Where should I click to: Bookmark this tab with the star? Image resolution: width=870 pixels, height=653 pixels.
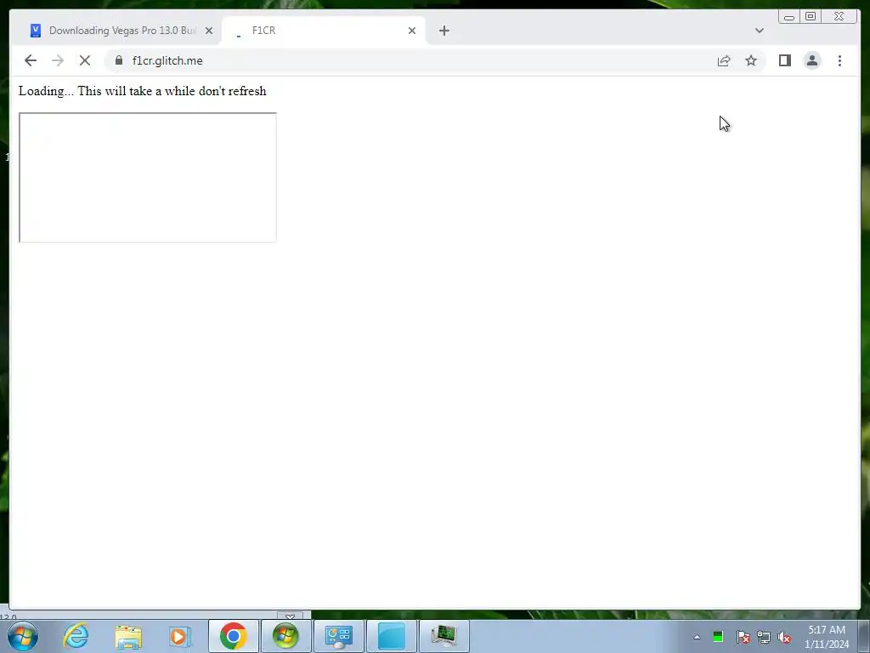point(751,60)
